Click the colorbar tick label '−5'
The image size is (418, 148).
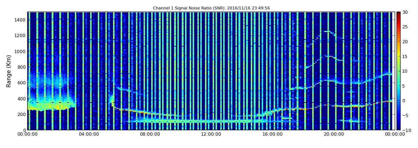point(405,115)
